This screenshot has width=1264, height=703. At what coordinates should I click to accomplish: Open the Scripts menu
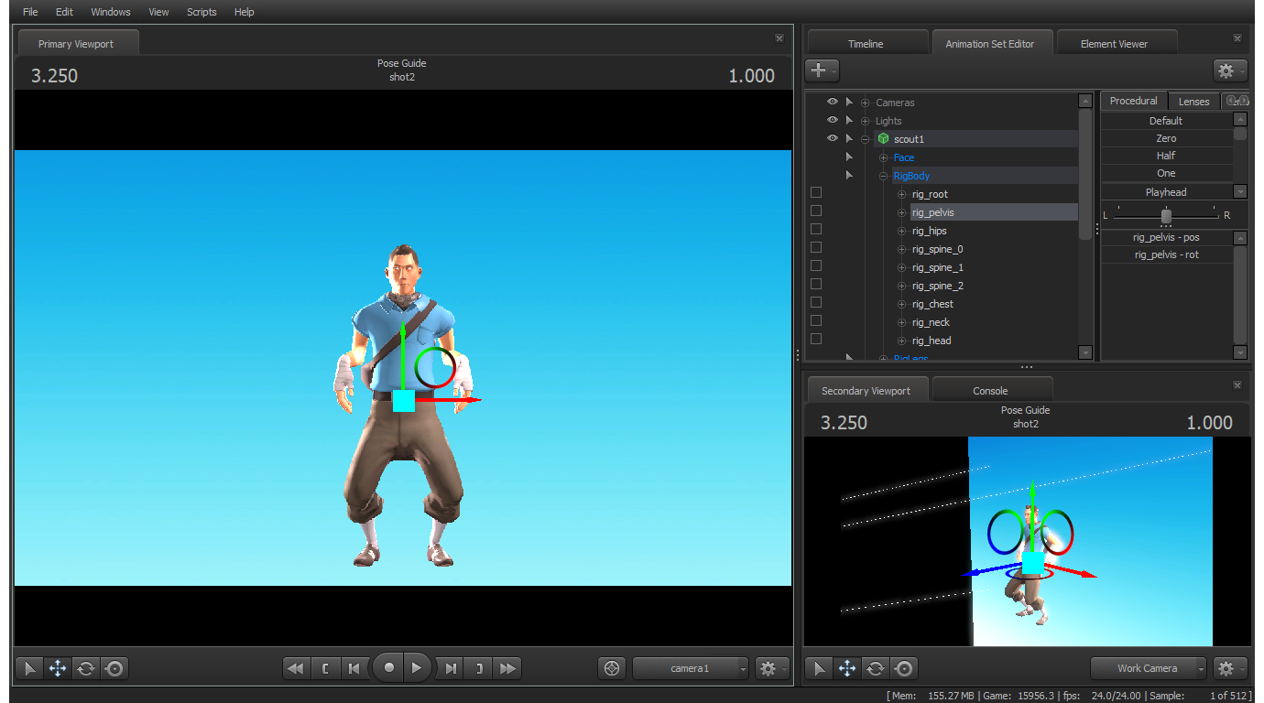pos(202,12)
